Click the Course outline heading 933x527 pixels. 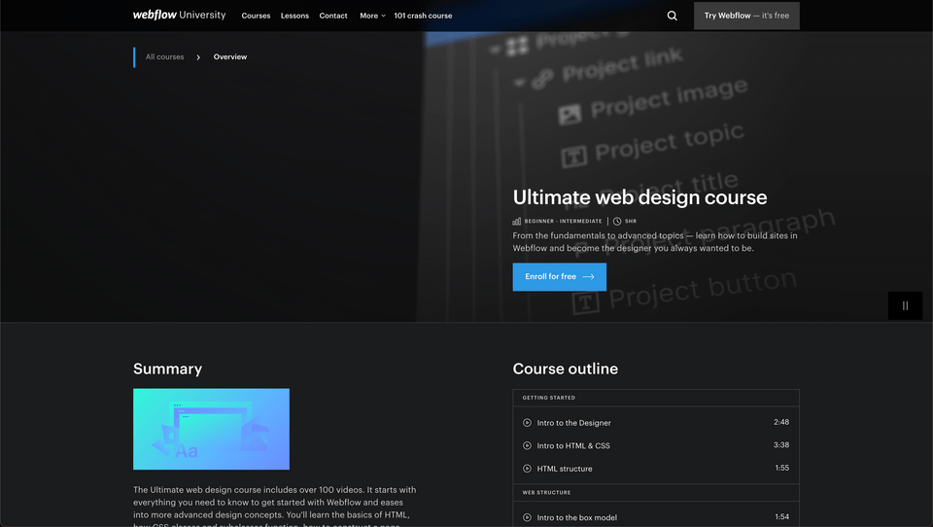pyautogui.click(x=566, y=369)
